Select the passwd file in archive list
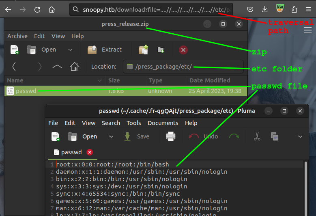 [x=26, y=91]
